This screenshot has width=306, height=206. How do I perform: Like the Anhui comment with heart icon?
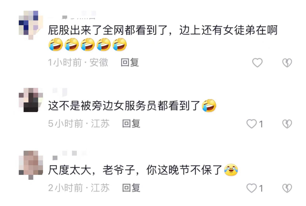(x=257, y=63)
